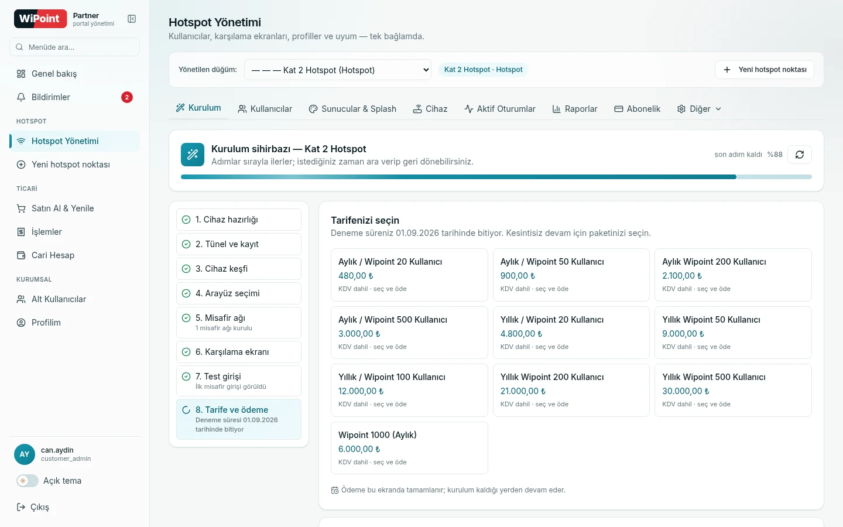The height and width of the screenshot is (527, 843).
Task: Click the Yeni hotspot noktası button at top right
Action: click(765, 70)
